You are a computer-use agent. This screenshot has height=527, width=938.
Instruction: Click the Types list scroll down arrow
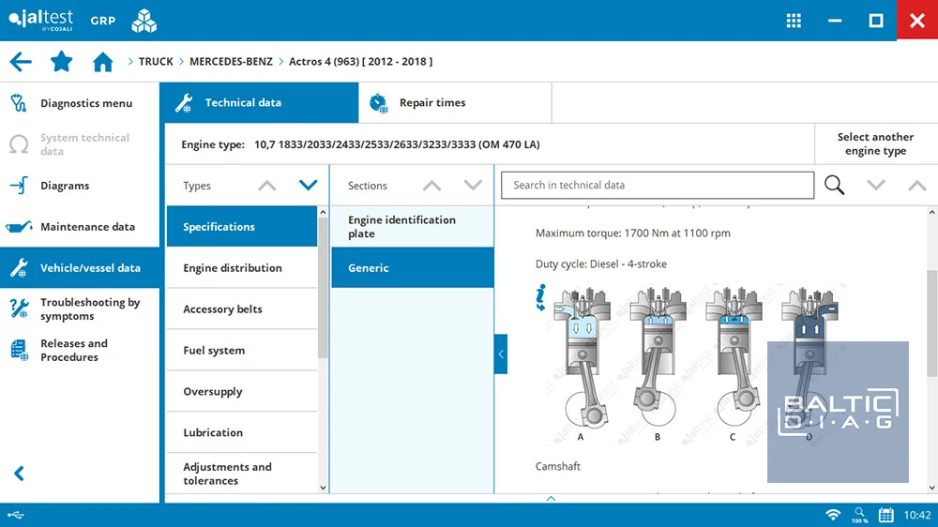pyautogui.click(x=323, y=488)
